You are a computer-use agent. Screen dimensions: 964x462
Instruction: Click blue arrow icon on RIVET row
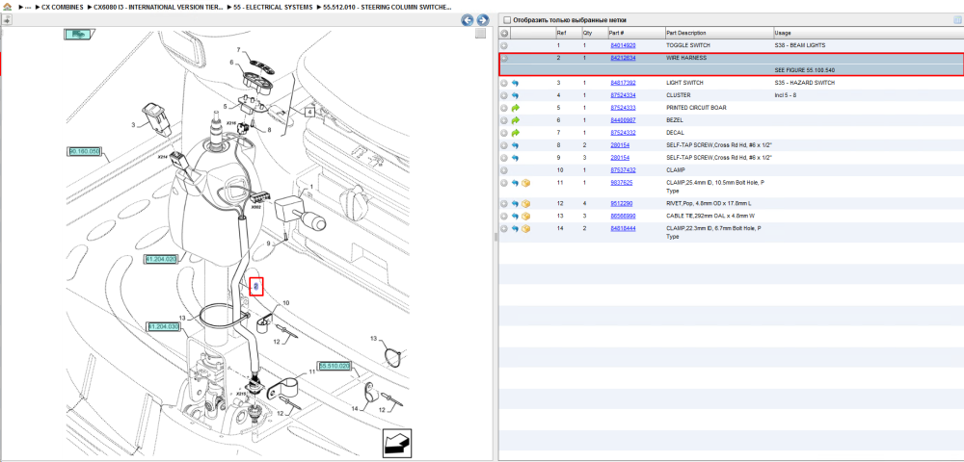coord(515,204)
